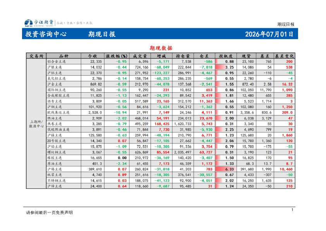Click the footer 请参阅最后一页免责声明

(x=49, y=212)
